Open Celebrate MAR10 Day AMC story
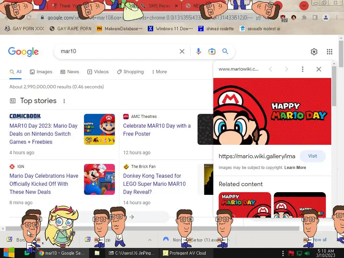The width and height of the screenshot is (344, 258). [x=157, y=130]
